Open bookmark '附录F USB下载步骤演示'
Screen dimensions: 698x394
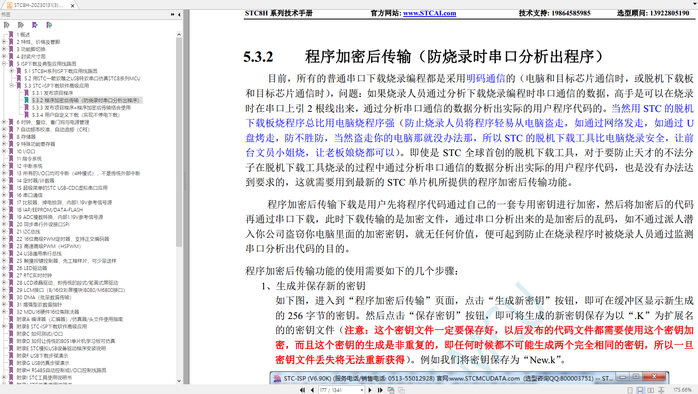(42, 355)
